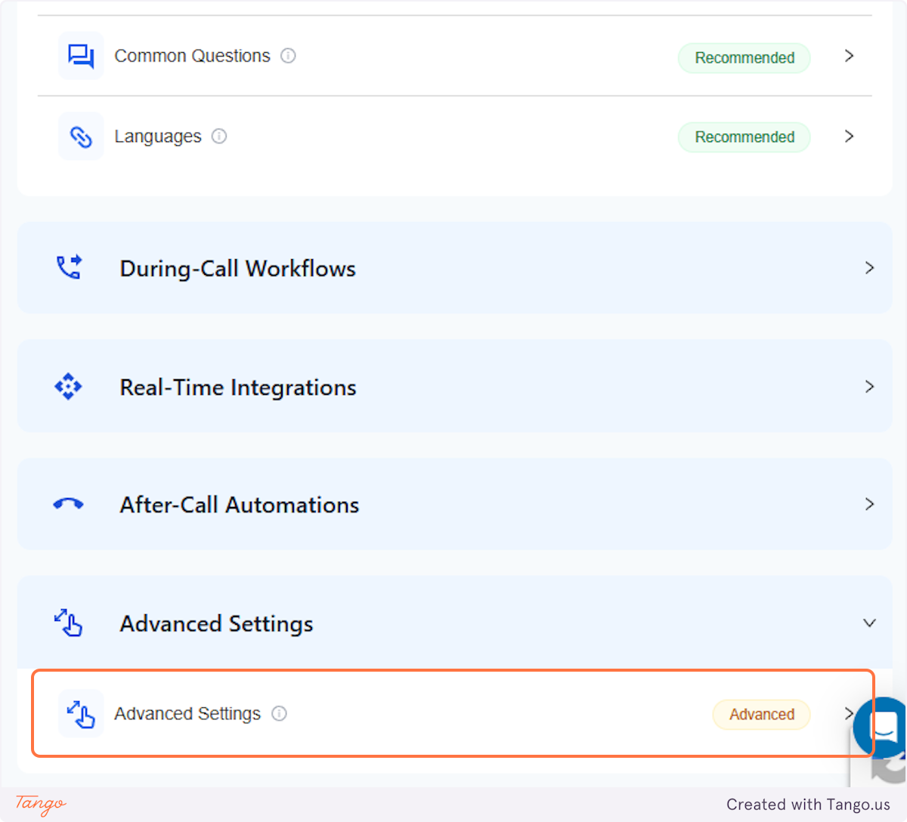The image size is (907, 822).
Task: Click the Tango logo
Action: pos(39,803)
